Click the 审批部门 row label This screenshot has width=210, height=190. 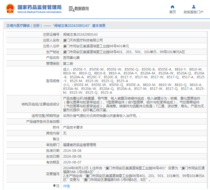[x=53, y=145]
